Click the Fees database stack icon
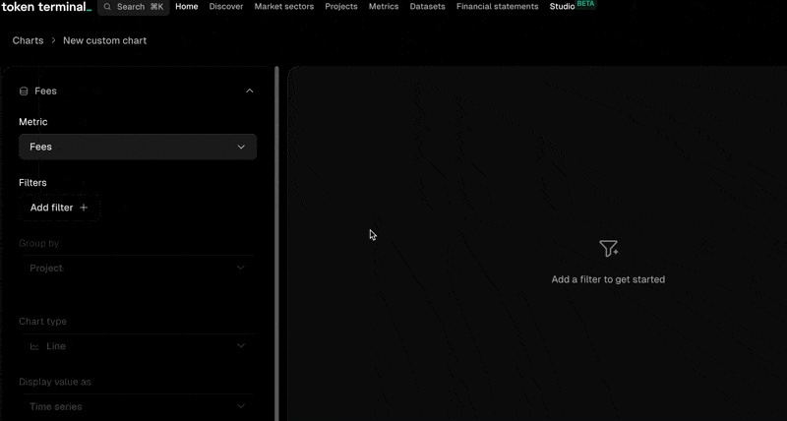This screenshot has height=421, width=787. click(x=24, y=90)
